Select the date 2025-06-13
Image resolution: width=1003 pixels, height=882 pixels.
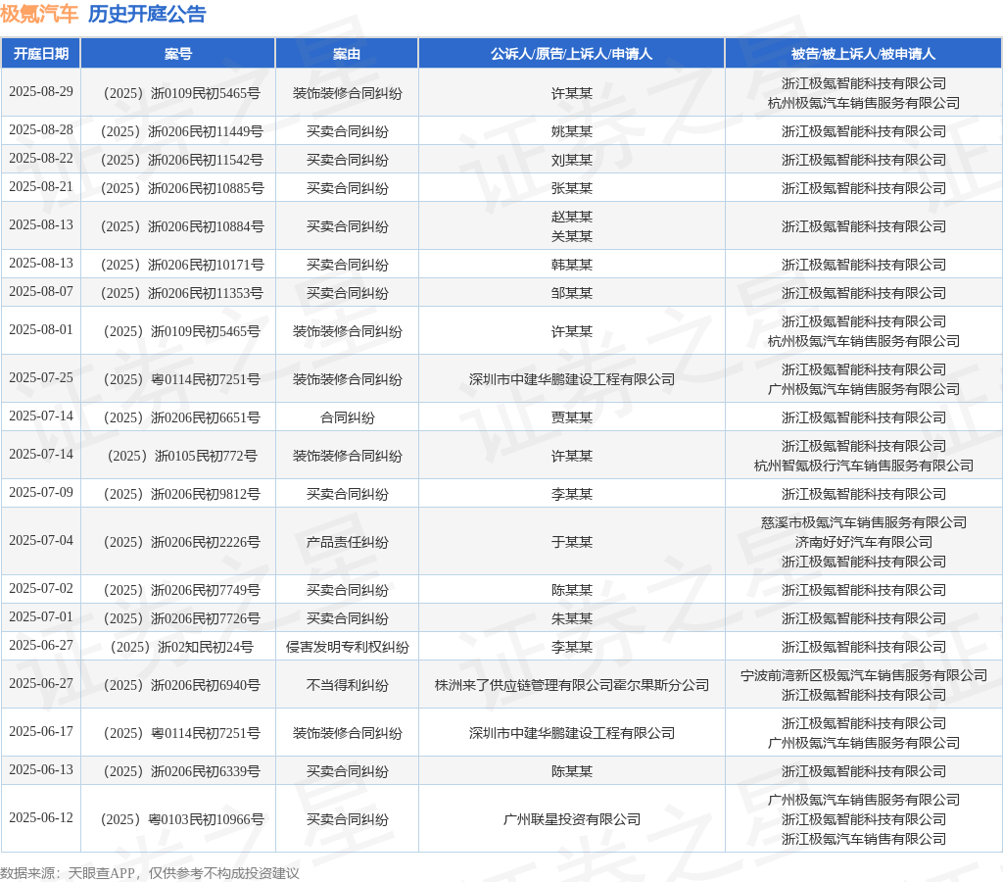pyautogui.click(x=41, y=770)
